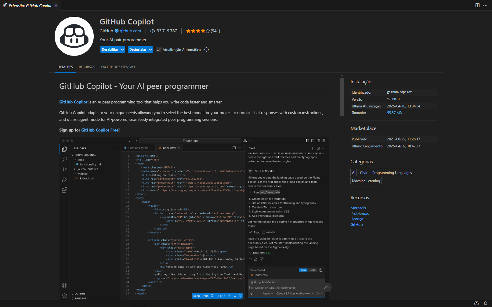The width and height of the screenshot is (492, 307).
Task: Open the 55.57 MB size link
Action: coord(394,113)
